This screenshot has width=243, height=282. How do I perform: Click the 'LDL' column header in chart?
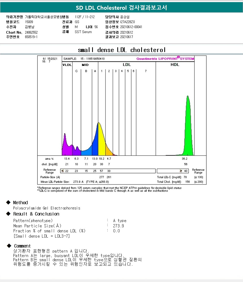point(127,65)
